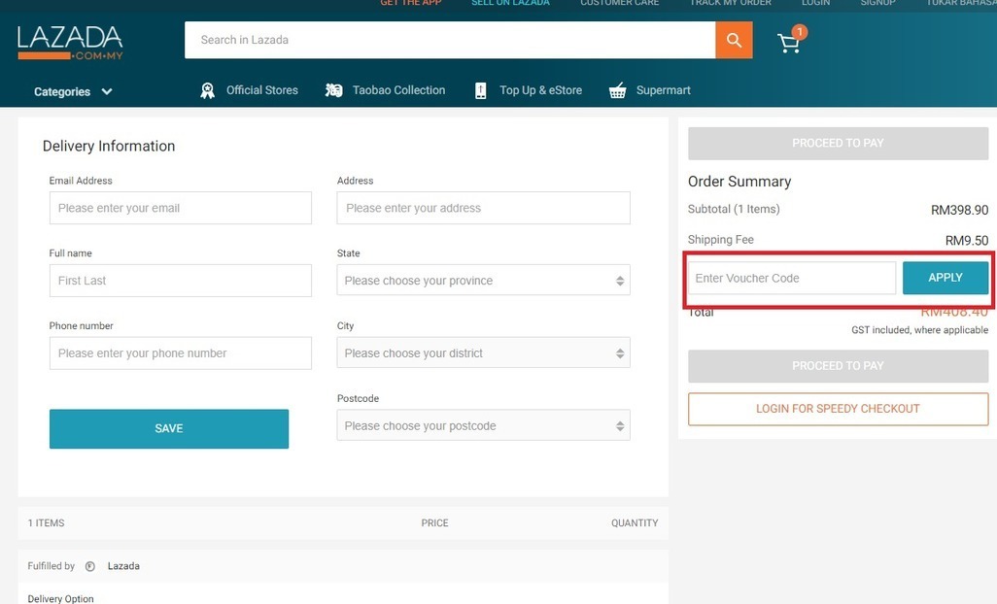
Task: Open the Customer Care menu
Action: point(619,3)
